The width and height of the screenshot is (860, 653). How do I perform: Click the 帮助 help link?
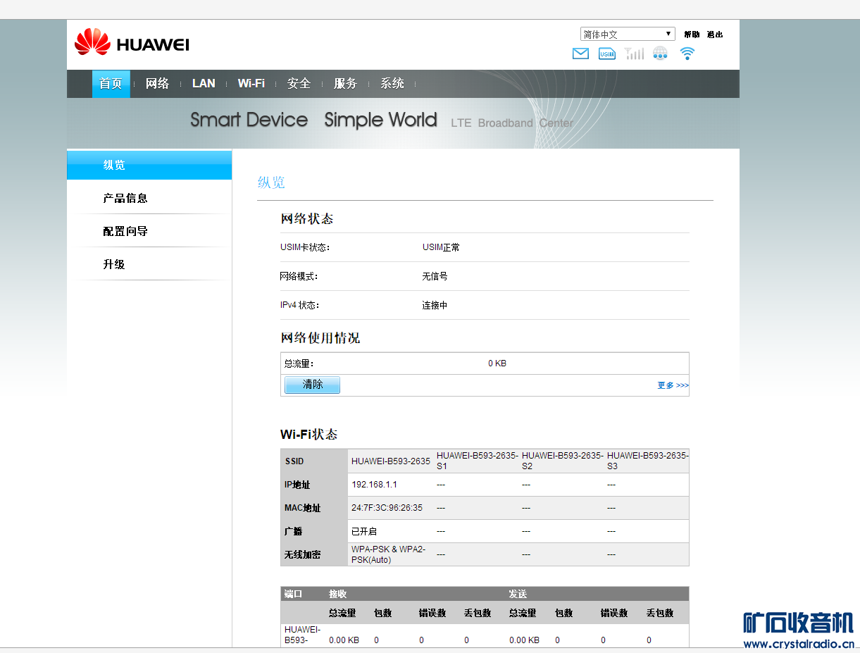click(x=692, y=35)
